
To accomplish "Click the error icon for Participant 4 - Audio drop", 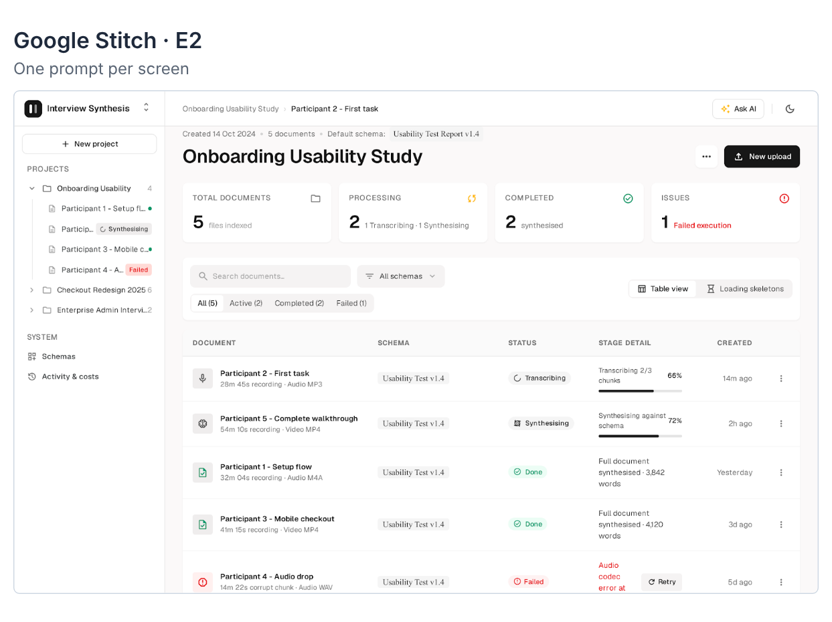I will (x=203, y=582).
